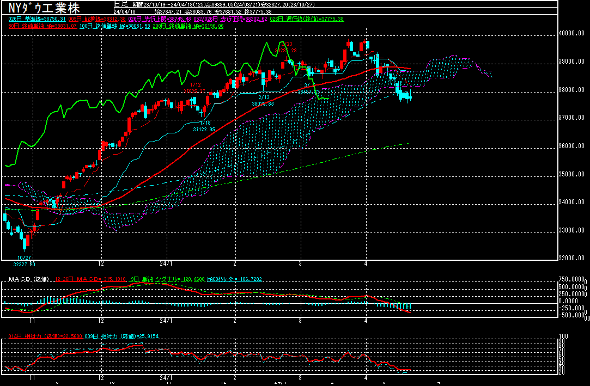Click the NYダウ工業株 chart title
Screen dimensions: 590x386
pos(44,8)
